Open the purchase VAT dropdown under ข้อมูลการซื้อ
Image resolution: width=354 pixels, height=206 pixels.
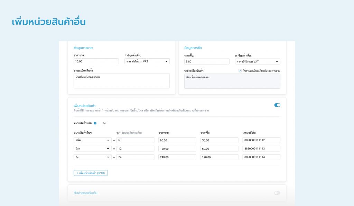click(258, 61)
